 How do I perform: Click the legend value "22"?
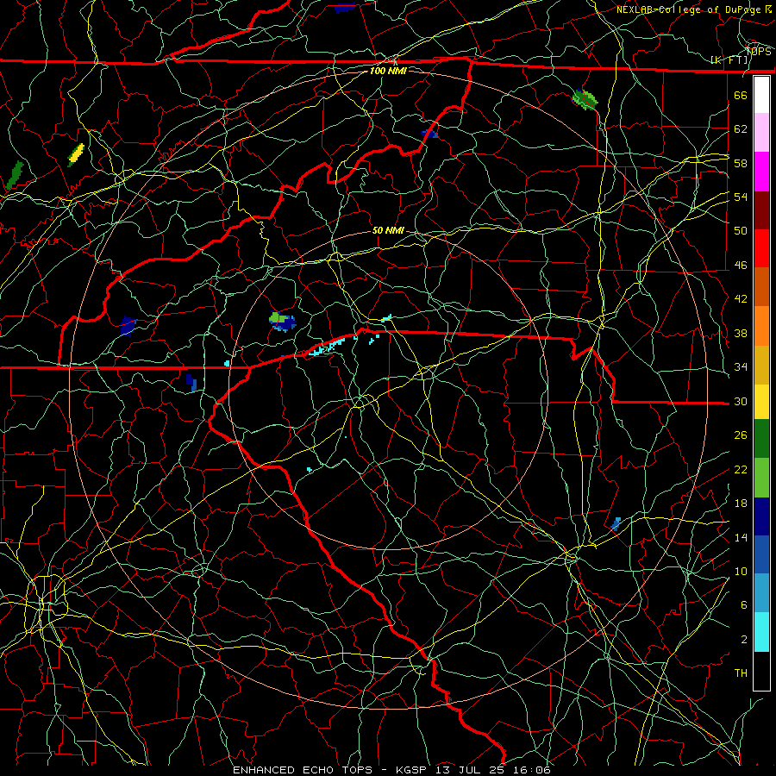[741, 470]
